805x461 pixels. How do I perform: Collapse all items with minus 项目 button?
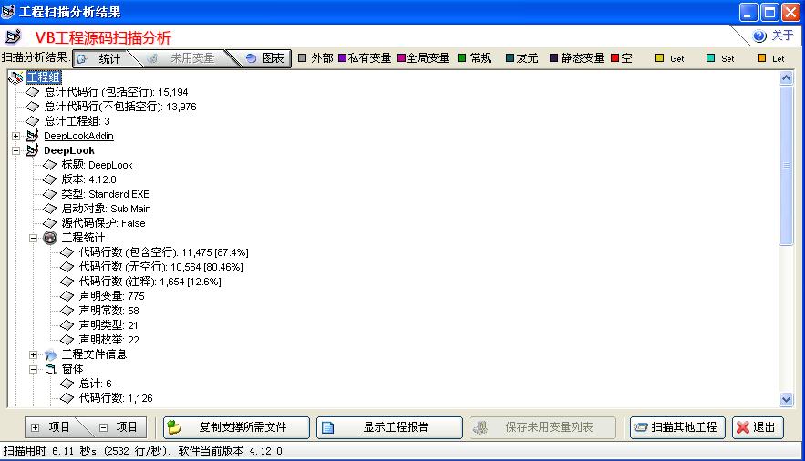(119, 427)
